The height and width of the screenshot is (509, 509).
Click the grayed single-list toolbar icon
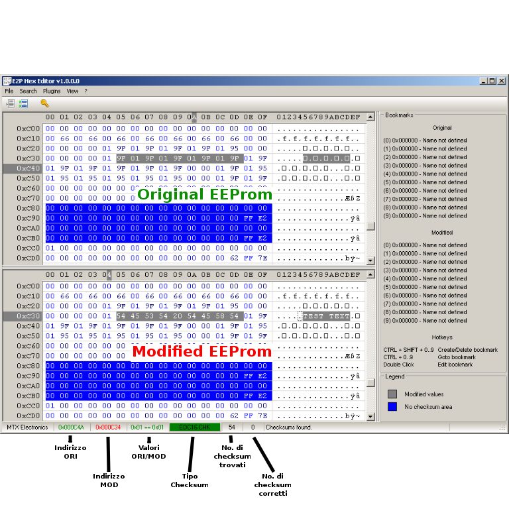tap(11, 103)
